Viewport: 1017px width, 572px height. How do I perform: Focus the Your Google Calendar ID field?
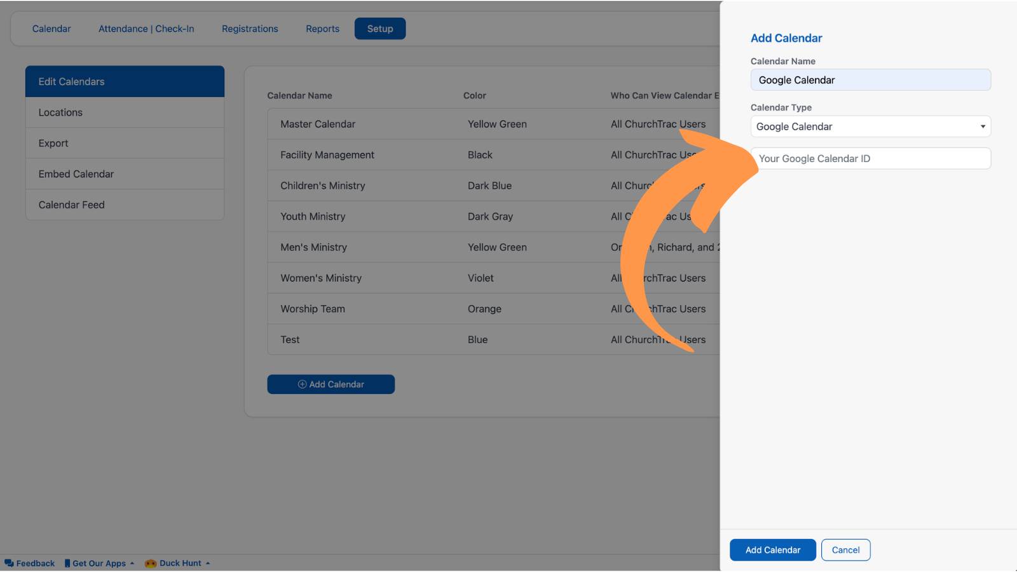tap(871, 158)
